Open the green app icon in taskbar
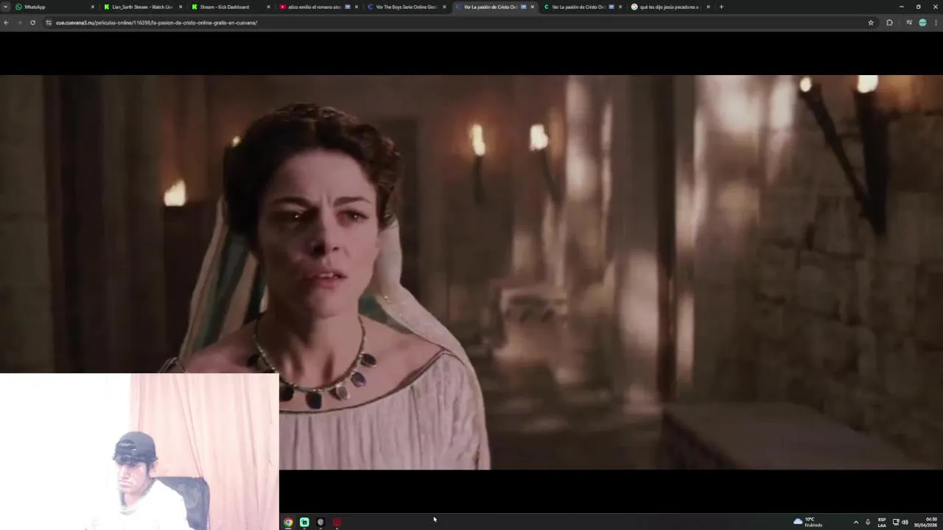The width and height of the screenshot is (943, 530). tap(304, 522)
